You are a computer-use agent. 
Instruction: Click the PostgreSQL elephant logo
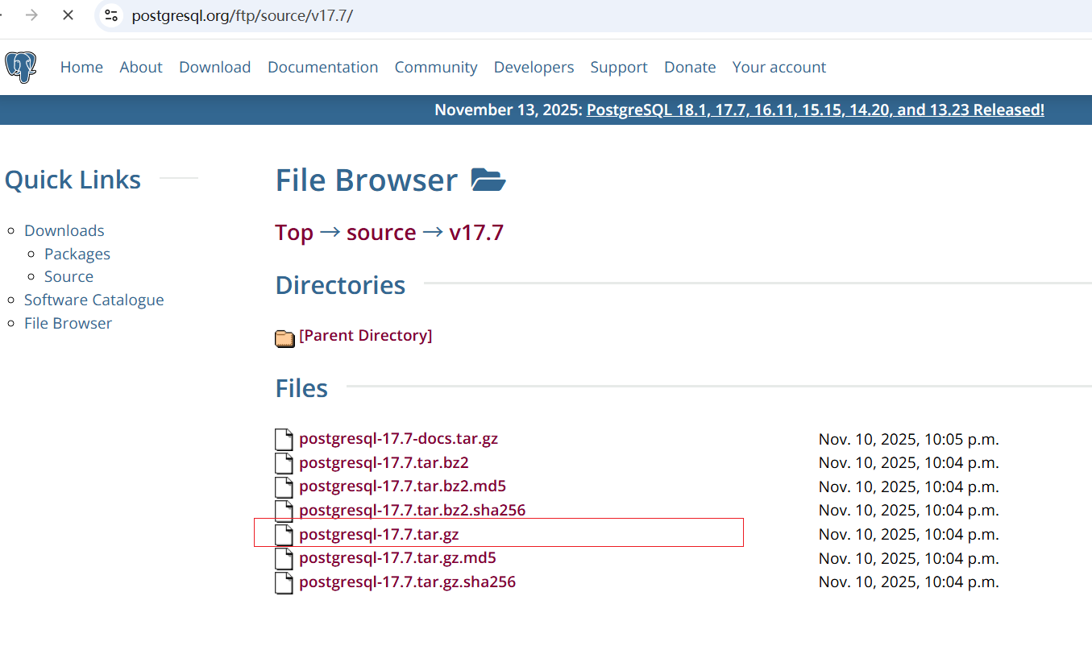coord(20,67)
